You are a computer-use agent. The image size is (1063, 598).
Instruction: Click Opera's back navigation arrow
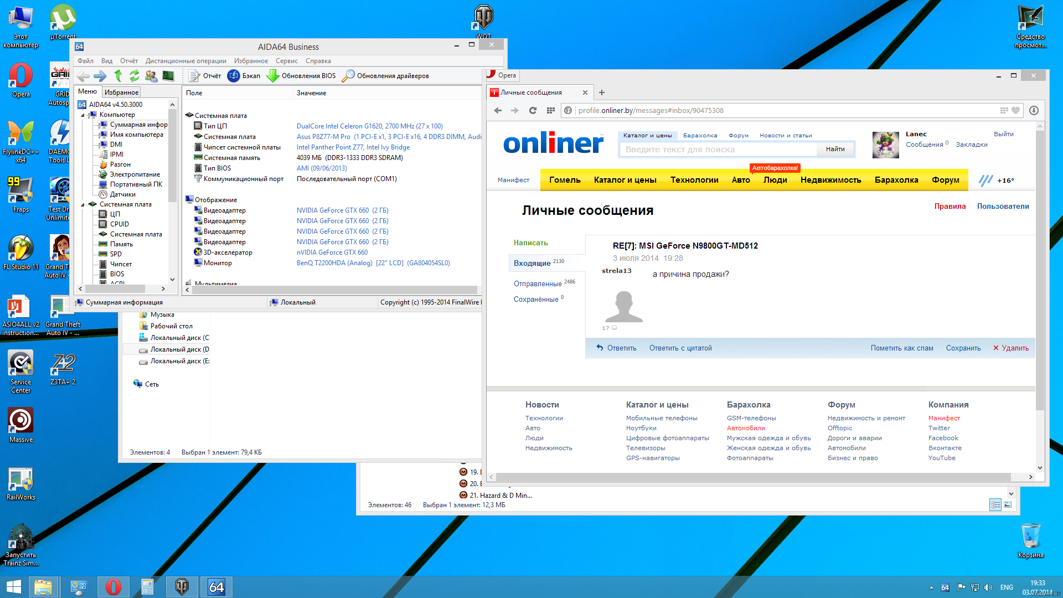click(498, 110)
